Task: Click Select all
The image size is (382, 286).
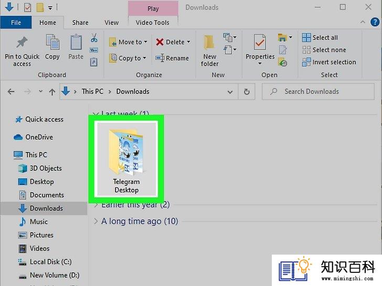Action: (x=320, y=38)
